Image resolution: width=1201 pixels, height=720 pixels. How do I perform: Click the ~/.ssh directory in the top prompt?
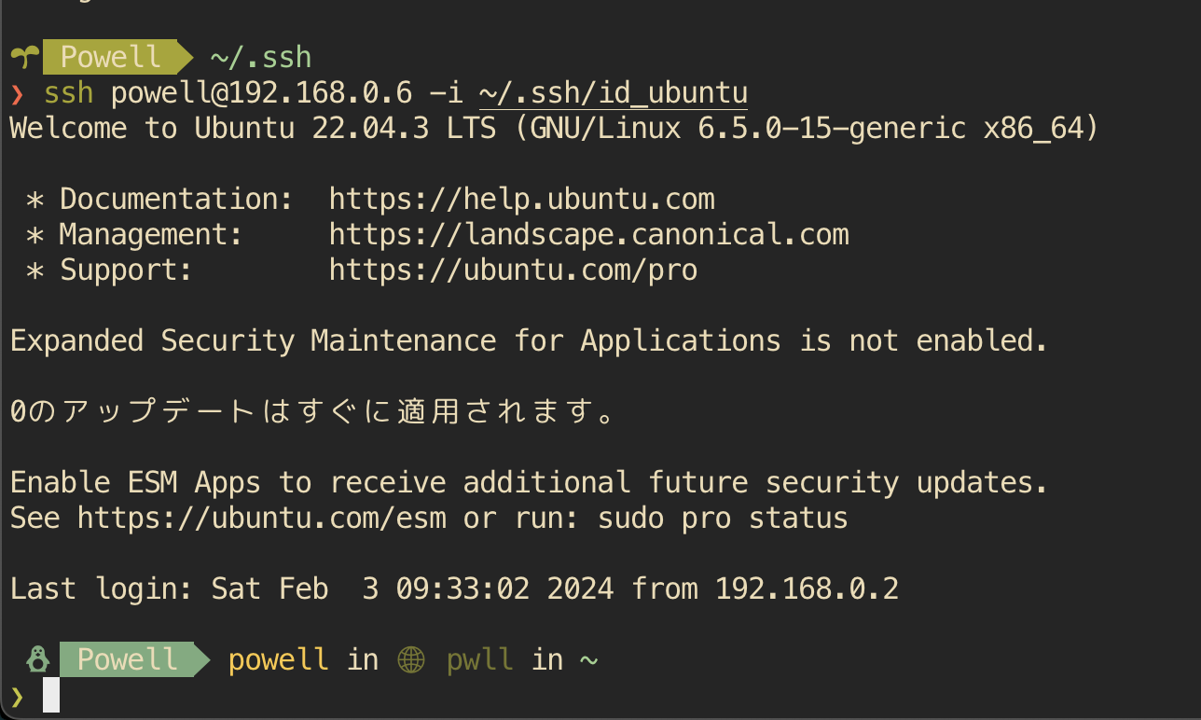pos(260,57)
